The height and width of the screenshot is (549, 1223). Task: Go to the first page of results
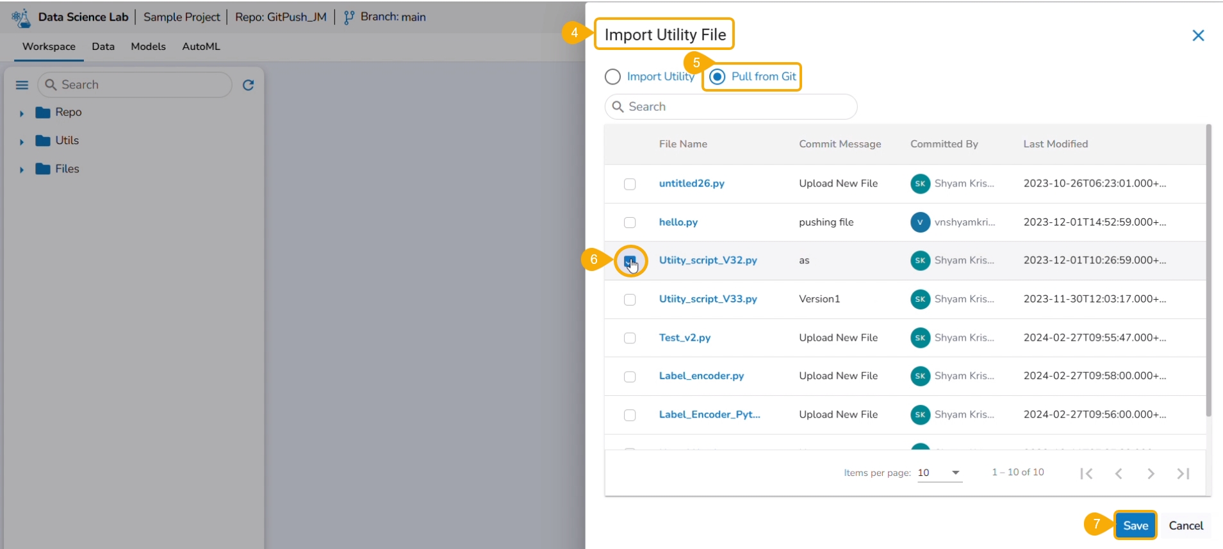[x=1086, y=473]
